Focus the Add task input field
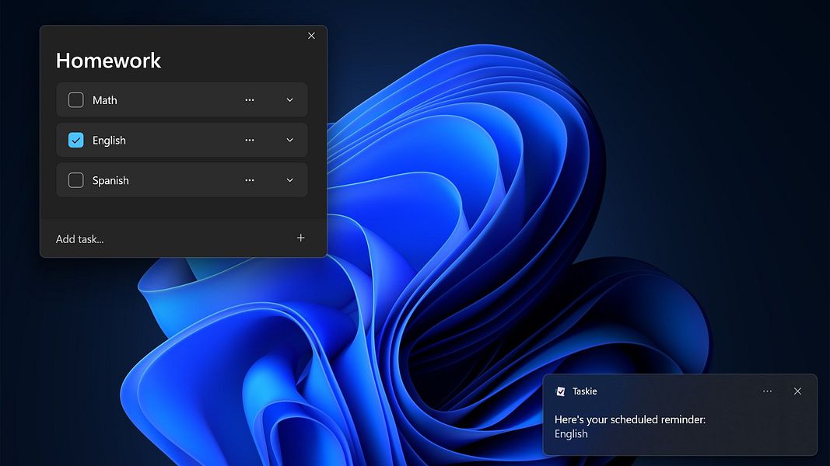The width and height of the screenshot is (830, 466). point(170,238)
